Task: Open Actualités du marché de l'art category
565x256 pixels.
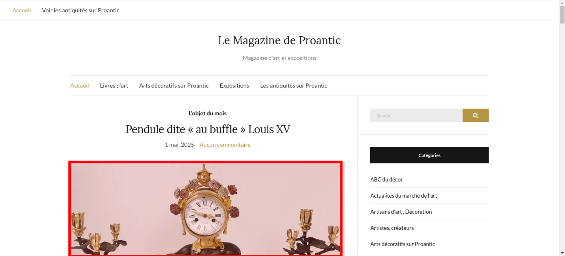Action: click(x=403, y=196)
